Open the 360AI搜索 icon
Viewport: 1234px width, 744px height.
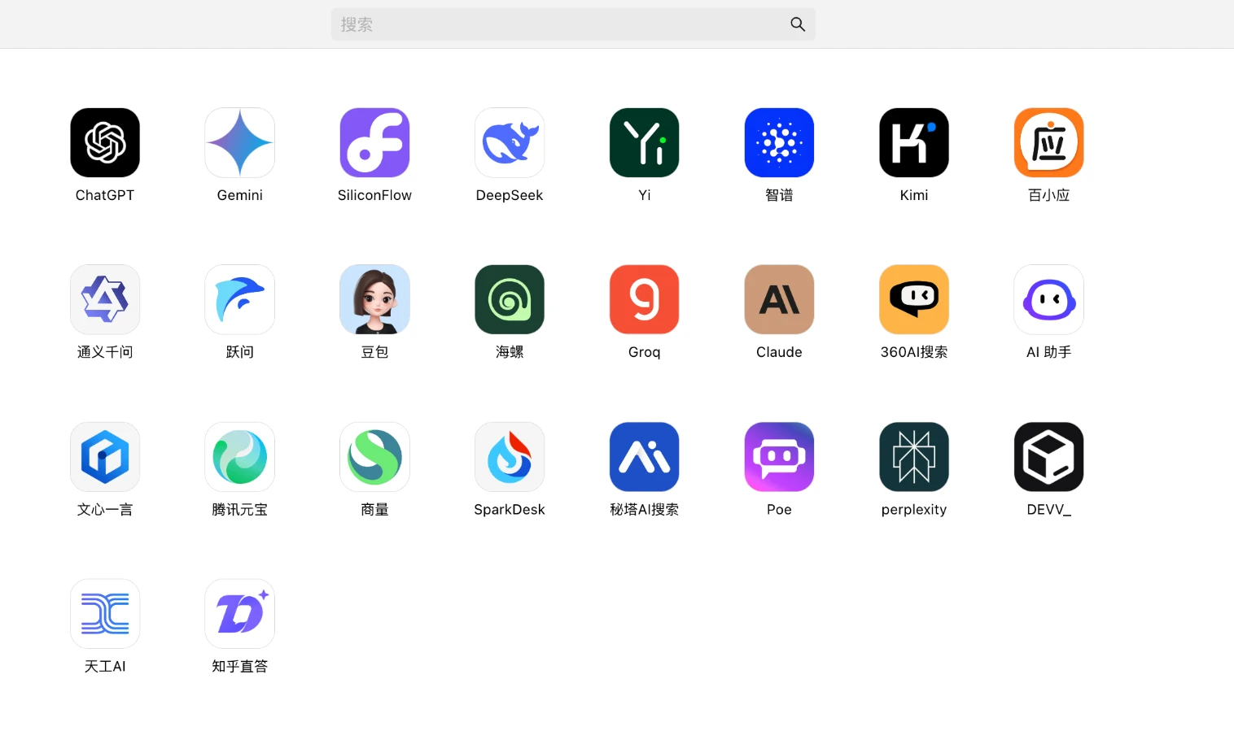tap(913, 300)
